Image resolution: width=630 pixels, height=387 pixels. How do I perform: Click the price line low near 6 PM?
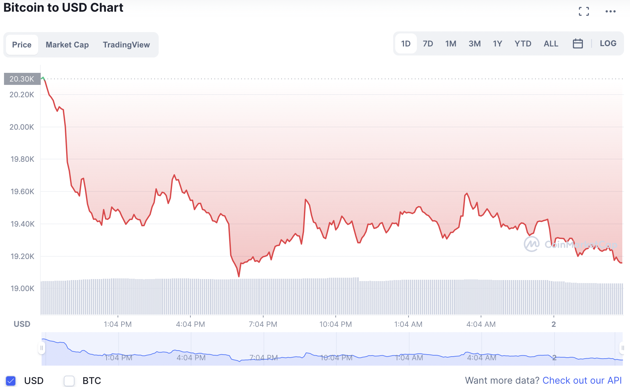[x=239, y=276]
